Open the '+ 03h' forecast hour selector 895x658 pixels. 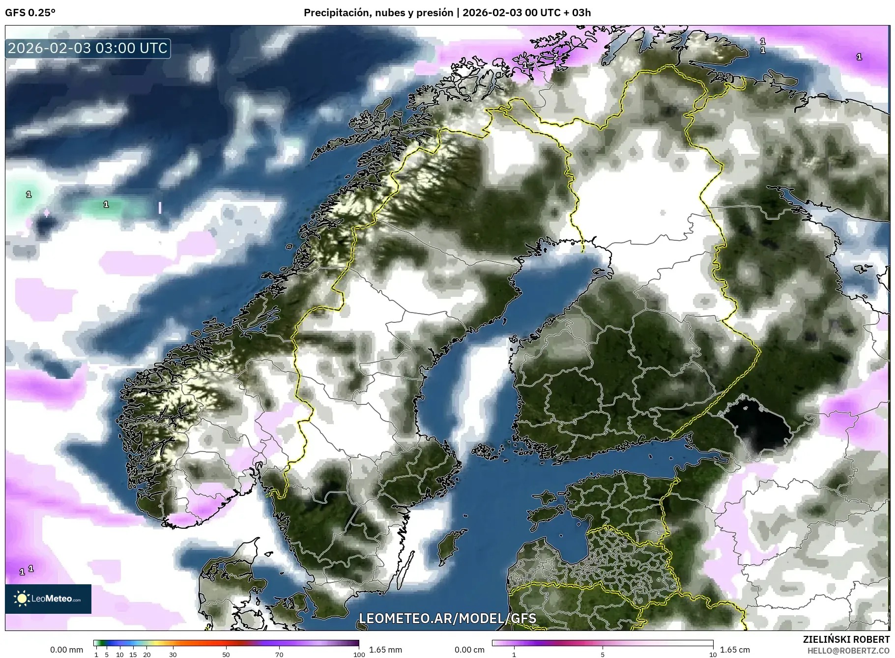coord(579,12)
